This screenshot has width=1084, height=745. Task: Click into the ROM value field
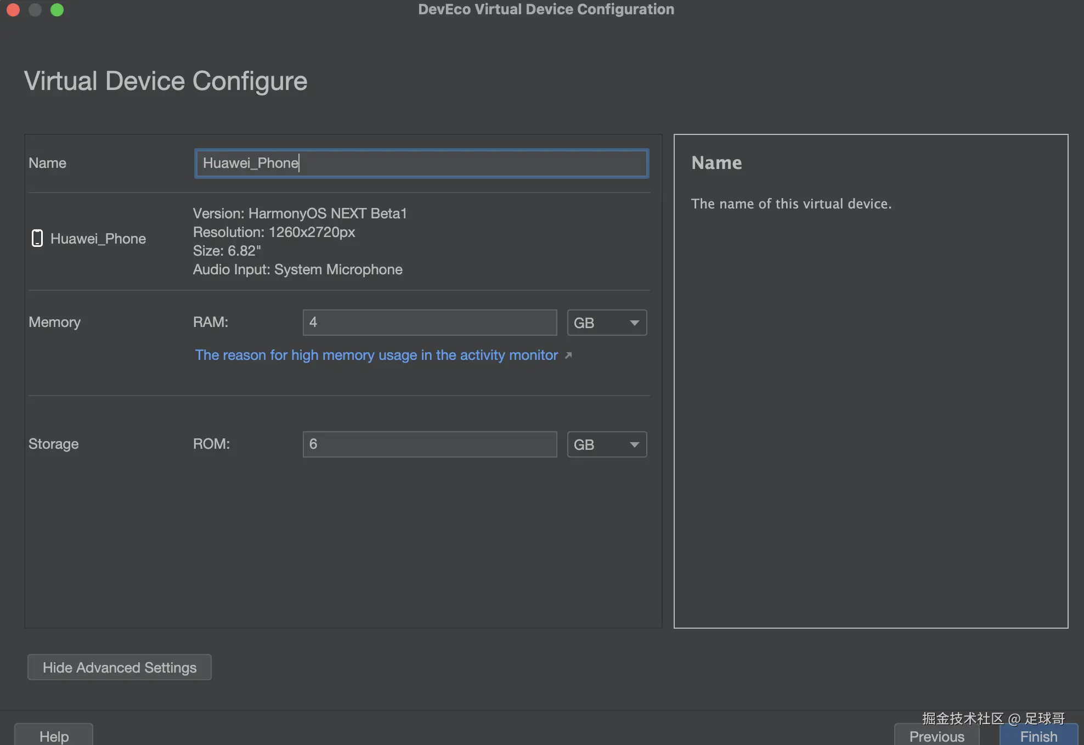point(430,444)
